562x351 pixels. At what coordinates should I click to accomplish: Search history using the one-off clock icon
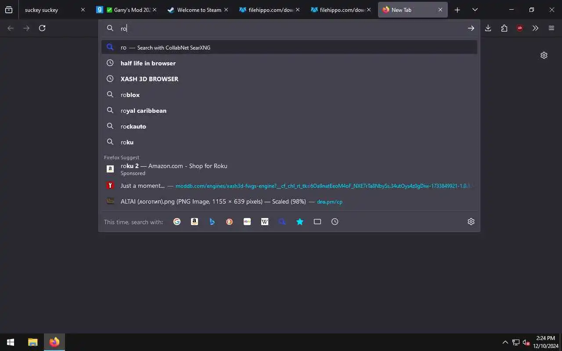pyautogui.click(x=335, y=222)
